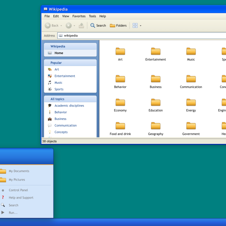Select Home in the Wikipedia sidebar panel
The width and height of the screenshot is (226, 226).
(x=70, y=53)
